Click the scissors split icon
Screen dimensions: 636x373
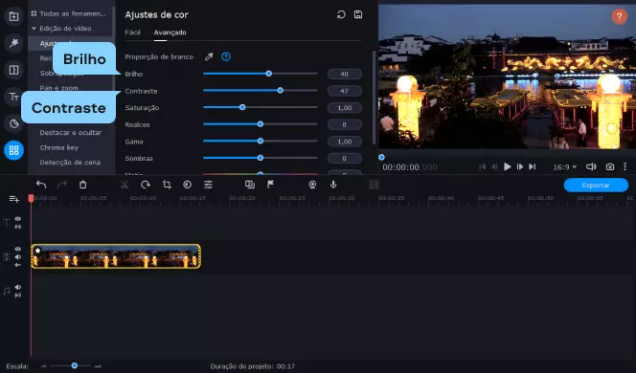125,185
